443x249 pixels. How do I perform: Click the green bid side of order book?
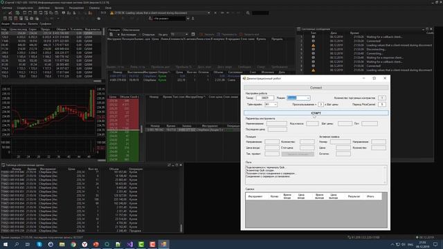pos(123,146)
